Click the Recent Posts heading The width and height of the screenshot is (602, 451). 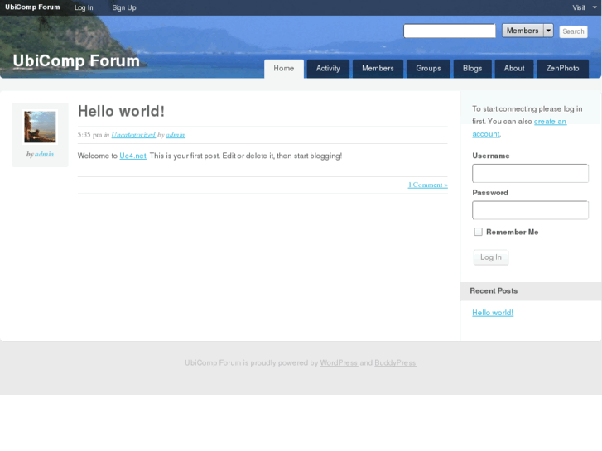pos(494,291)
